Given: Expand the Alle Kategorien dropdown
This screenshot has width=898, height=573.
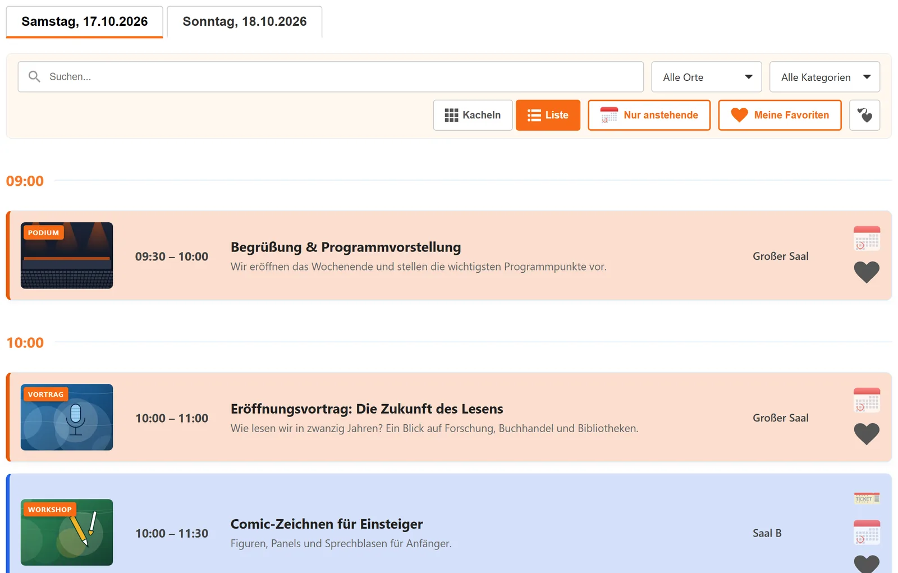Looking at the screenshot, I should [x=824, y=77].
